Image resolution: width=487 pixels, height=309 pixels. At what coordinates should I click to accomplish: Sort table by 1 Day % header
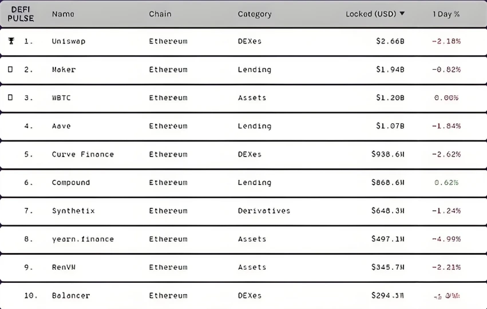tap(446, 14)
